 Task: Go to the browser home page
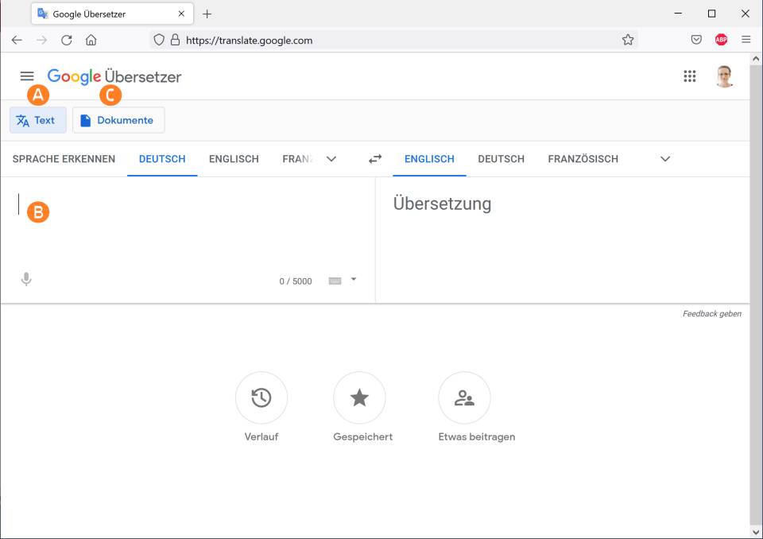pos(91,40)
